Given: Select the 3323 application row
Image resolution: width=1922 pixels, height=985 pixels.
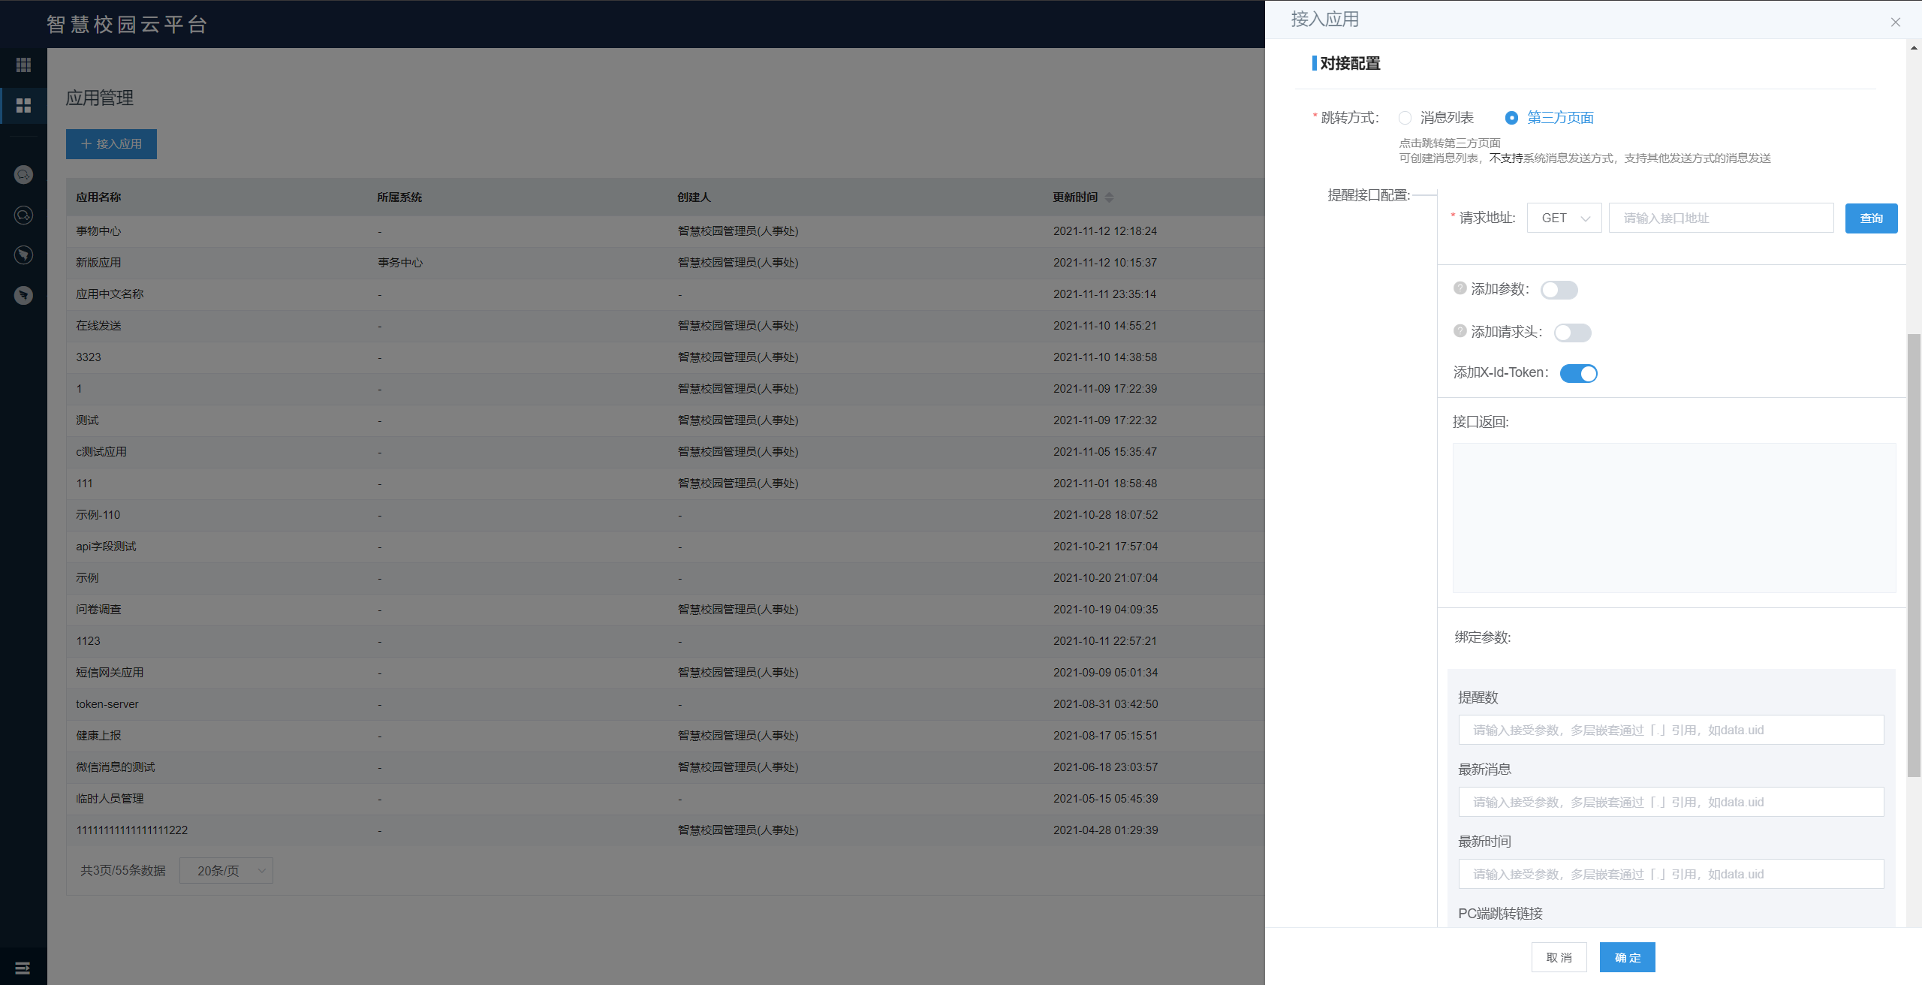Looking at the screenshot, I should click(665, 357).
